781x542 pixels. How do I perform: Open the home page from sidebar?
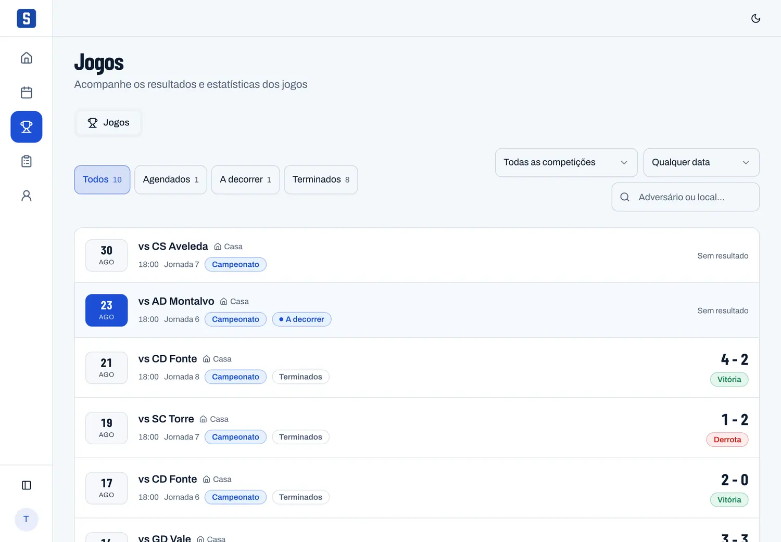(x=27, y=58)
